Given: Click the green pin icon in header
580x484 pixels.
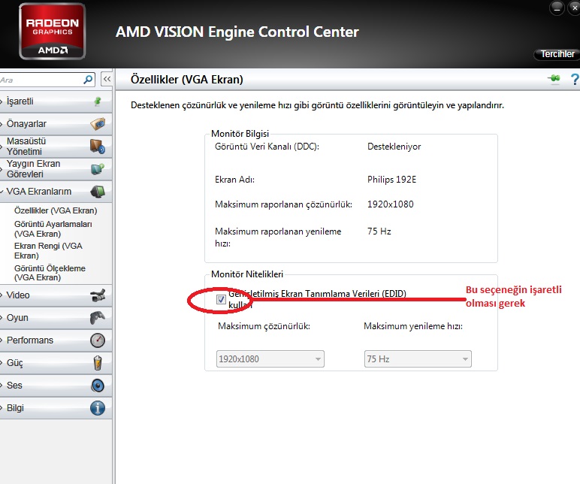Looking at the screenshot, I should (554, 78).
